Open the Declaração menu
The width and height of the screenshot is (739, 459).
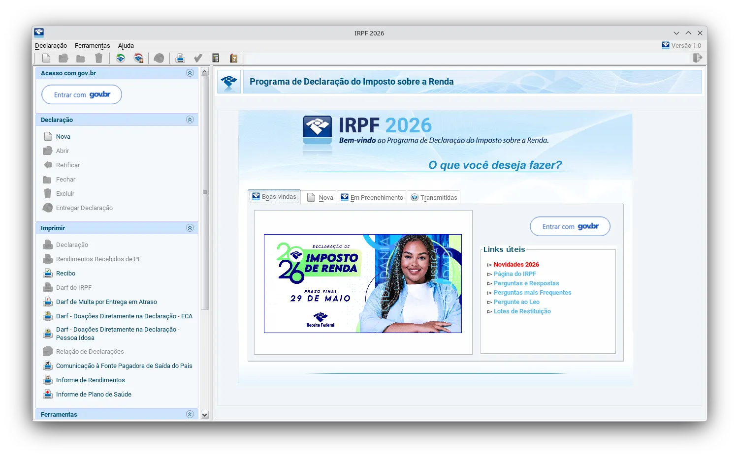click(x=51, y=46)
